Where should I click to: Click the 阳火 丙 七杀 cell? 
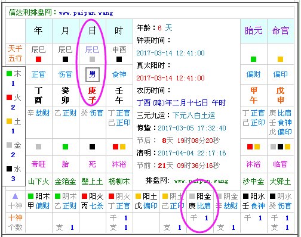point(93,201)
